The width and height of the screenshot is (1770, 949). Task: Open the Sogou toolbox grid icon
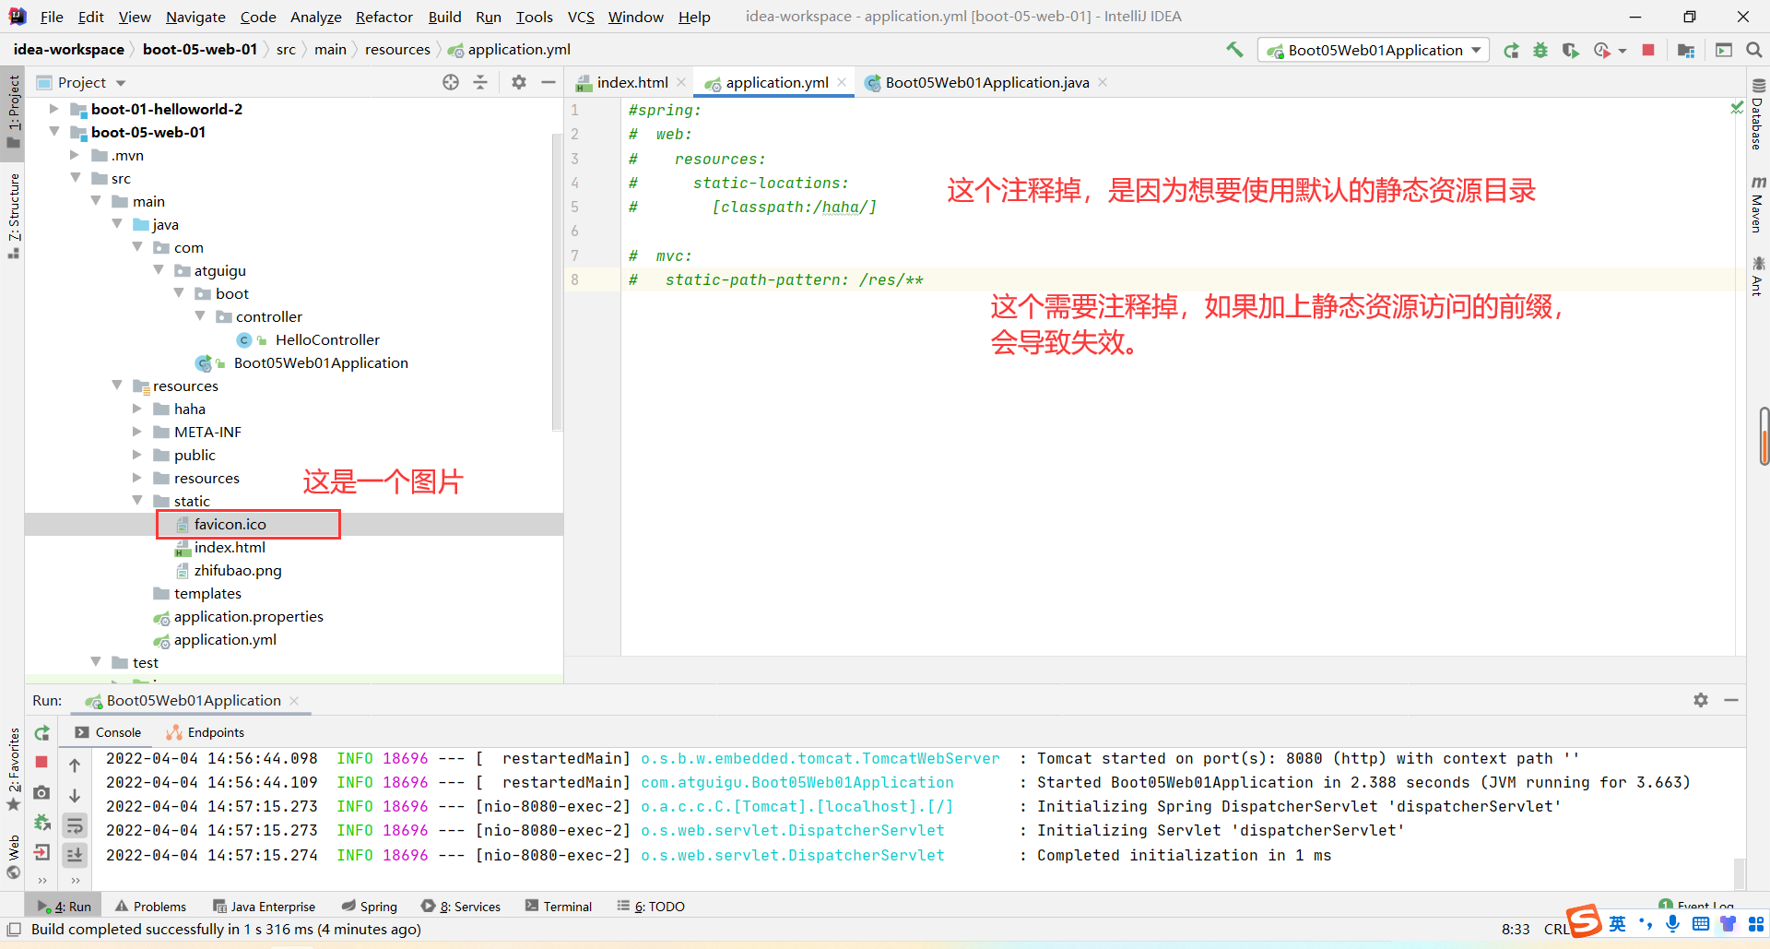coord(1755,923)
